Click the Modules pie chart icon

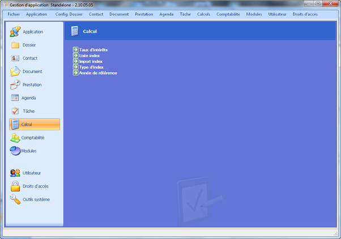(15, 151)
